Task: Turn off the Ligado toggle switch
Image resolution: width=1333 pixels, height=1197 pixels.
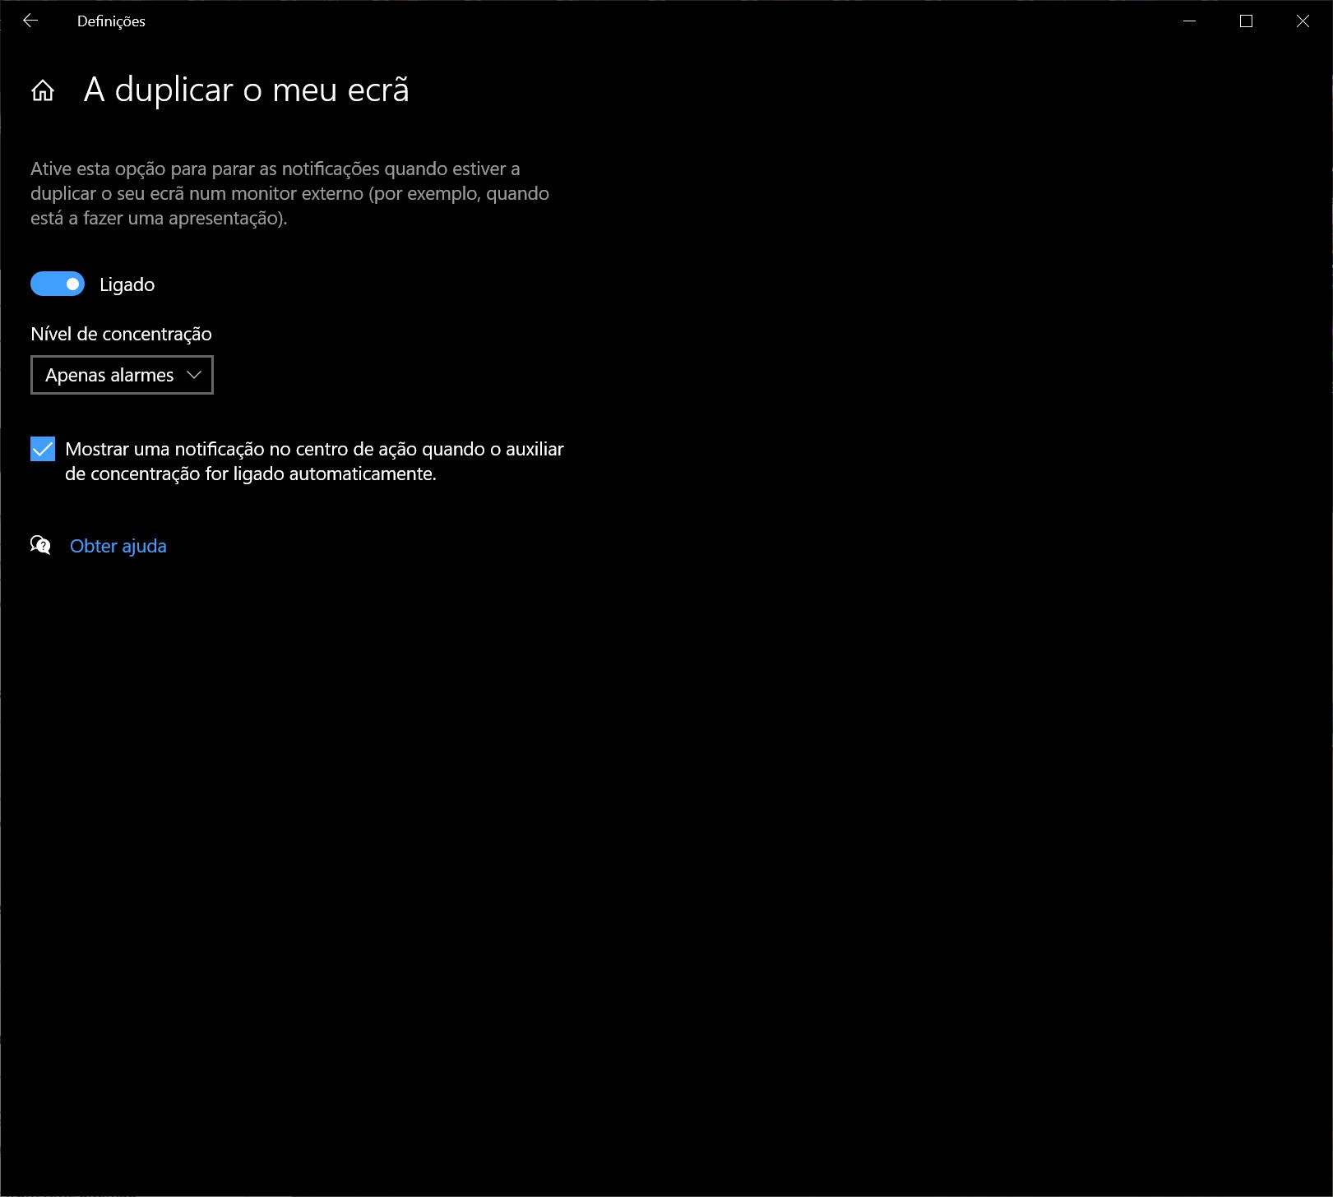Action: tap(58, 284)
